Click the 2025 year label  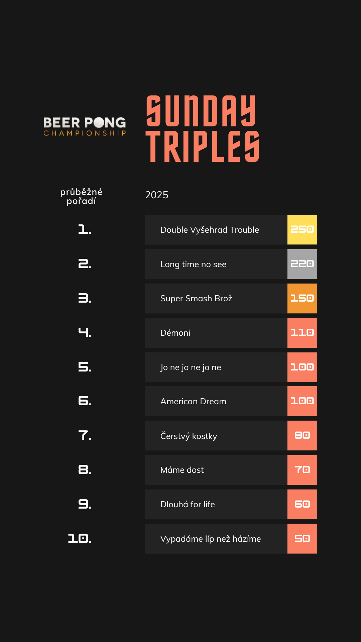click(157, 195)
